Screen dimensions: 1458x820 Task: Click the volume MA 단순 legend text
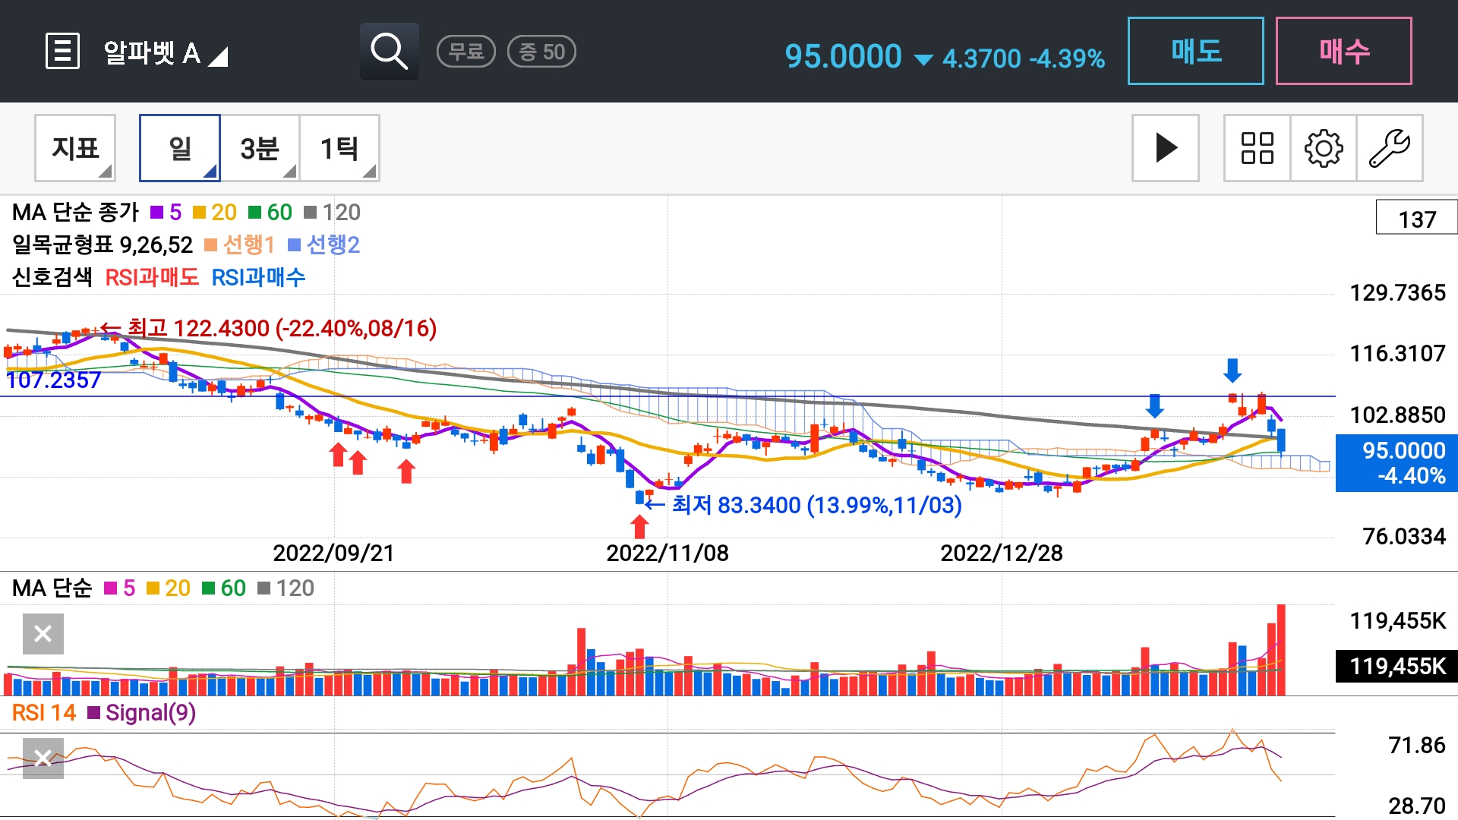point(52,588)
